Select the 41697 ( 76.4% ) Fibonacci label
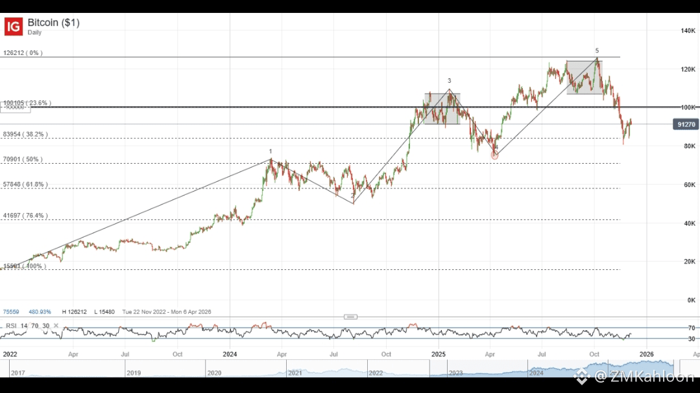The height and width of the screenshot is (393, 700). click(x=25, y=215)
